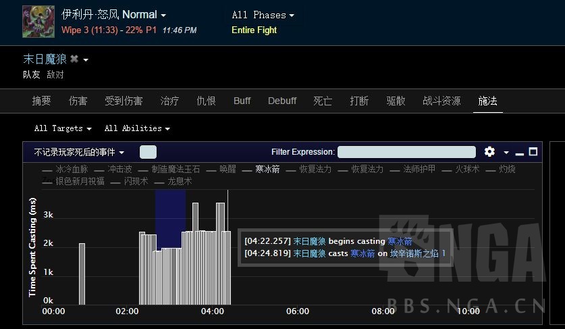This screenshot has height=329, width=565.
Task: Toggle 冰冷血脉 series in the legend
Action: pos(72,169)
